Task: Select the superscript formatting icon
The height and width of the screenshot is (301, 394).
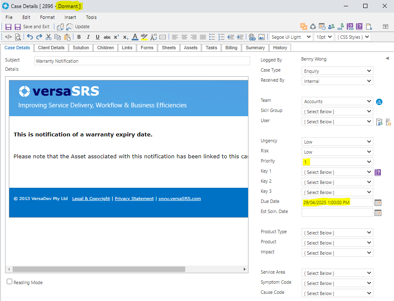Action: tap(116, 37)
